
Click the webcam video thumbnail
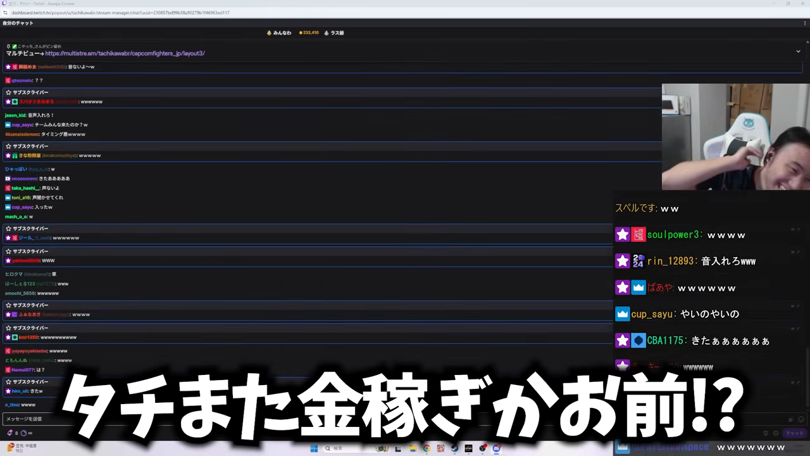[735, 137]
